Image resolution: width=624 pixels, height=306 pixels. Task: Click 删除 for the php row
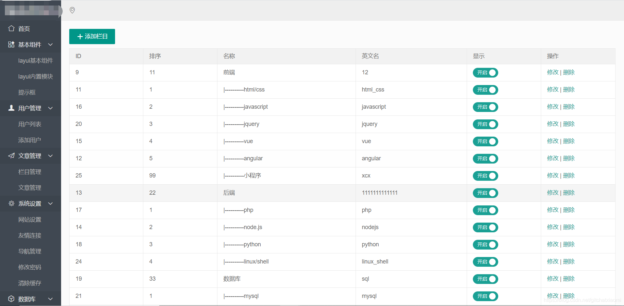569,210
